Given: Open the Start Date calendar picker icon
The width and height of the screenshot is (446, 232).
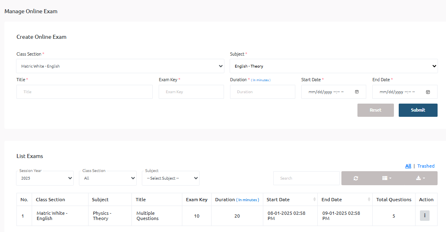Looking at the screenshot, I should (x=357, y=92).
